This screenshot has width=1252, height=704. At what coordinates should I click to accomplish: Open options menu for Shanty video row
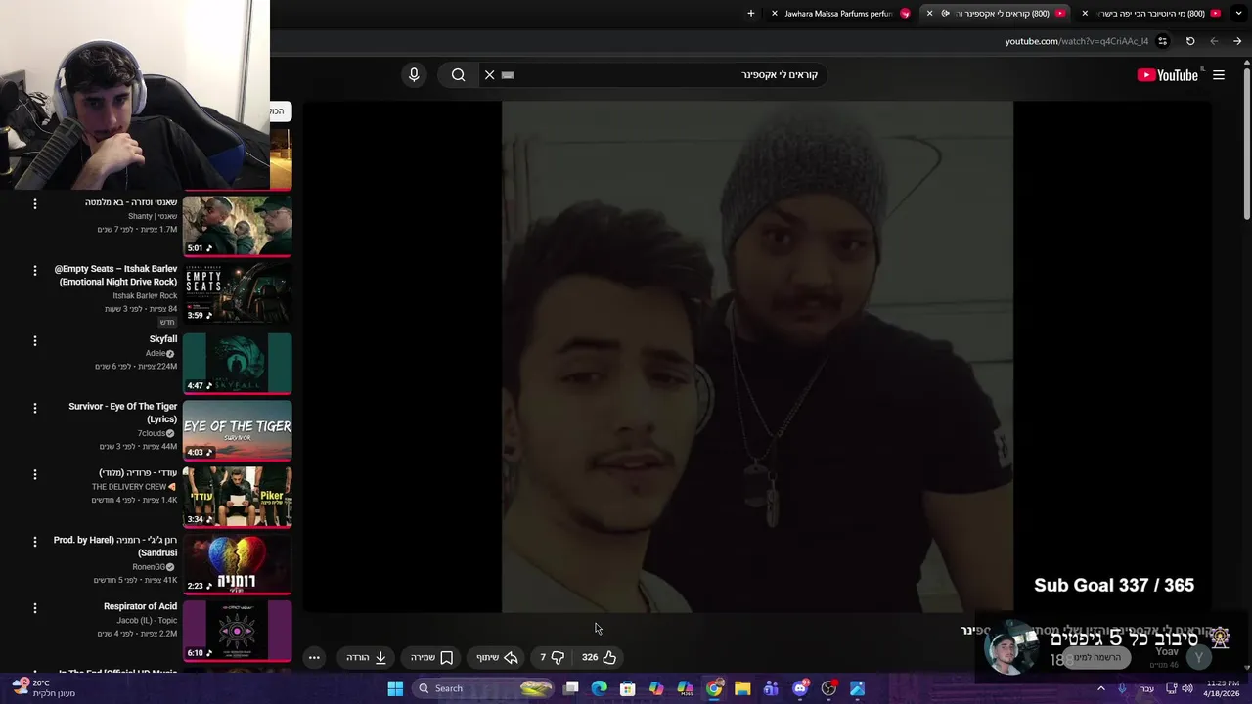click(x=35, y=203)
